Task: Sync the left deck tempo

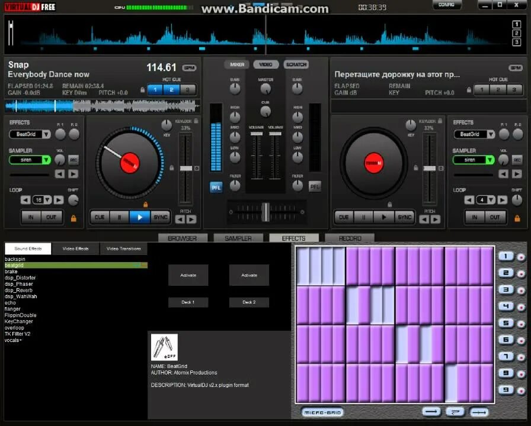Action: coord(160,217)
